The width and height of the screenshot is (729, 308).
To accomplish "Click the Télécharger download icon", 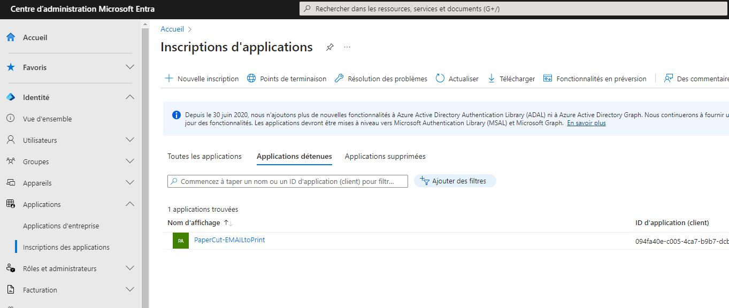I will (492, 79).
